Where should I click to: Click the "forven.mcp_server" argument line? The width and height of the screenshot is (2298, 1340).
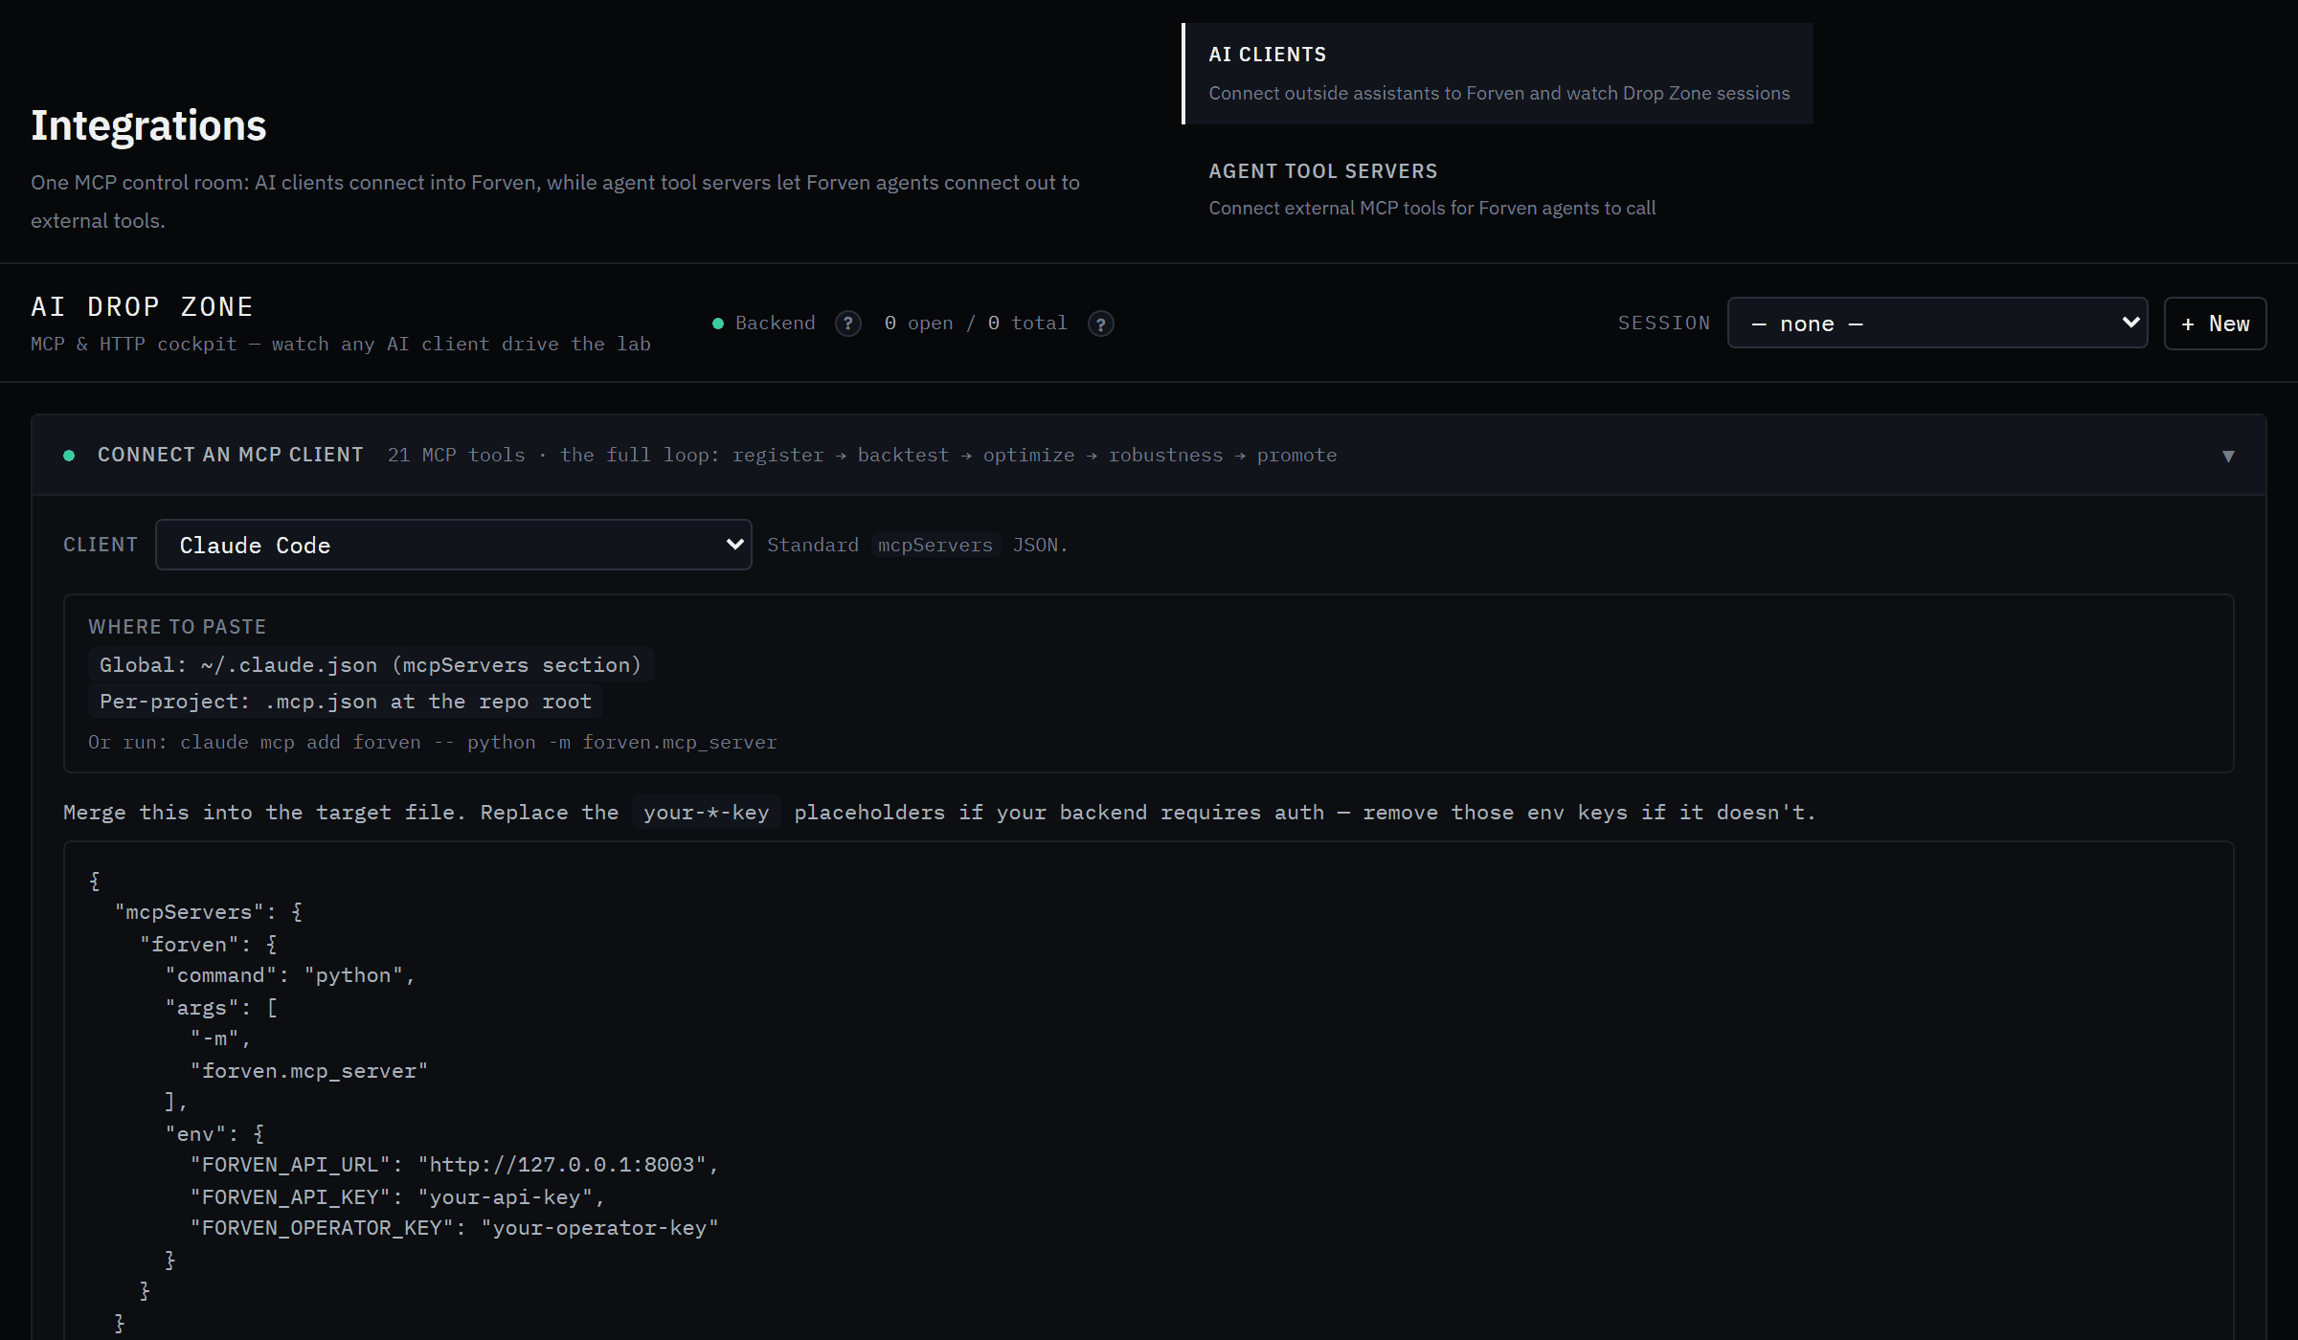click(309, 1071)
